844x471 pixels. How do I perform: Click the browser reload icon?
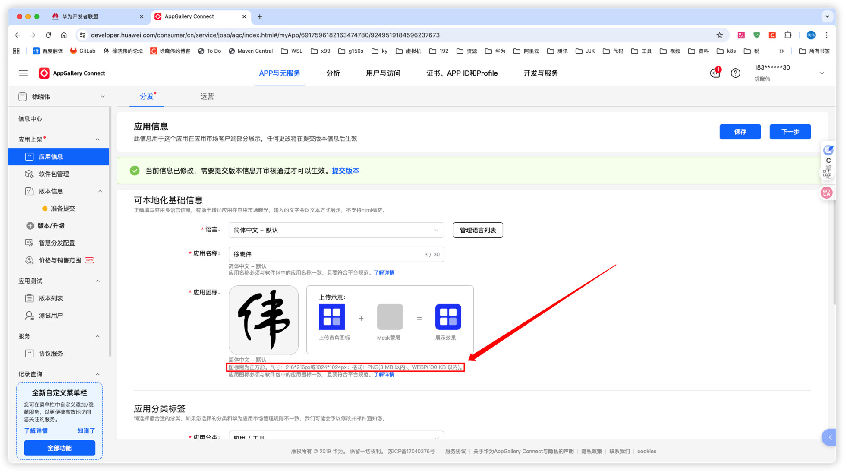(48, 35)
